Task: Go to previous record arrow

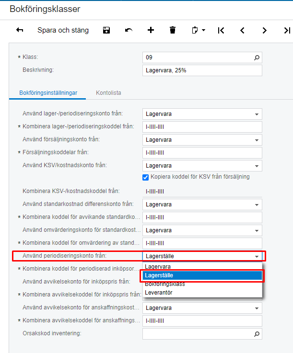Action: (x=242, y=30)
